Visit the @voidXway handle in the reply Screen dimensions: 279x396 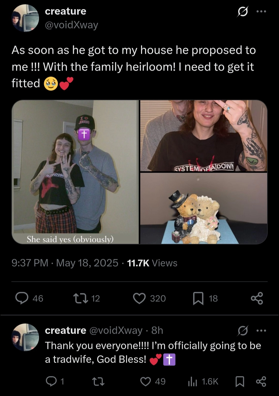(x=116, y=330)
